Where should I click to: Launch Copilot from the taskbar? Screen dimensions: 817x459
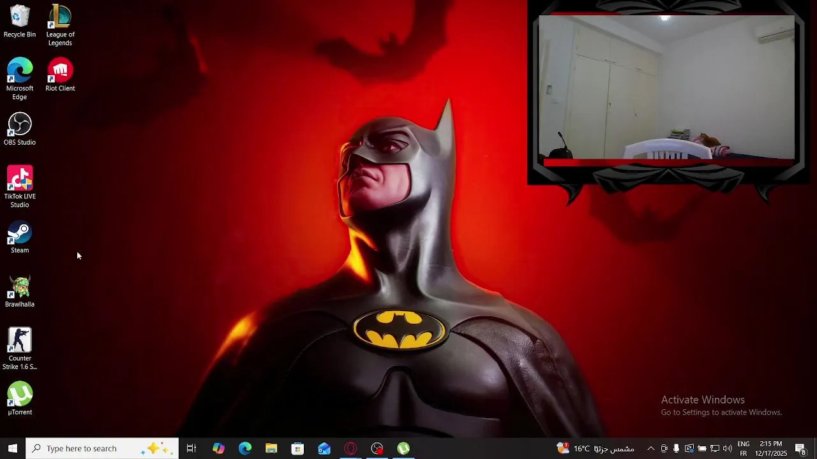218,448
